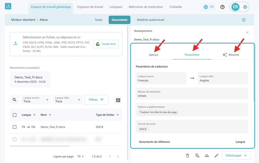Screen dimensions: 259x163
Task: Click the translate language icon
Action: click(x=197, y=155)
